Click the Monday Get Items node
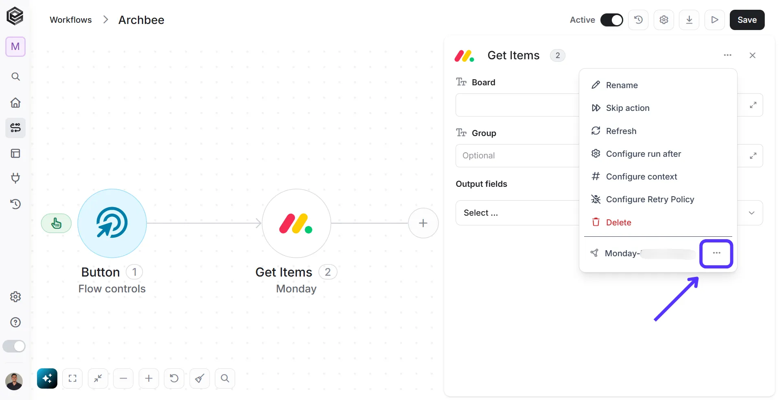The width and height of the screenshot is (779, 400). [296, 223]
